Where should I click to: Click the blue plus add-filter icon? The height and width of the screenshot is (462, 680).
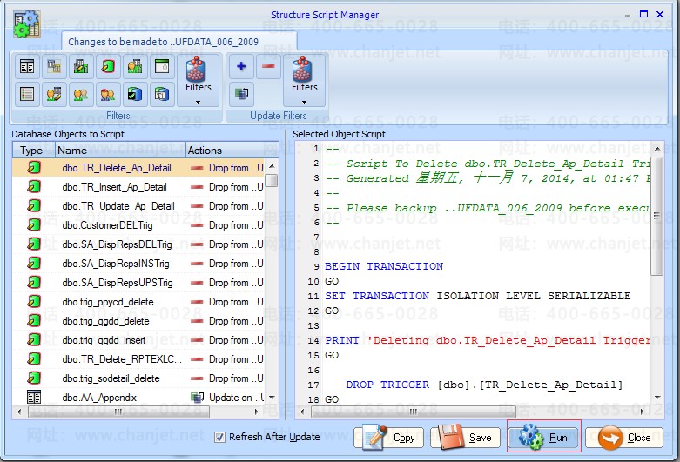241,66
